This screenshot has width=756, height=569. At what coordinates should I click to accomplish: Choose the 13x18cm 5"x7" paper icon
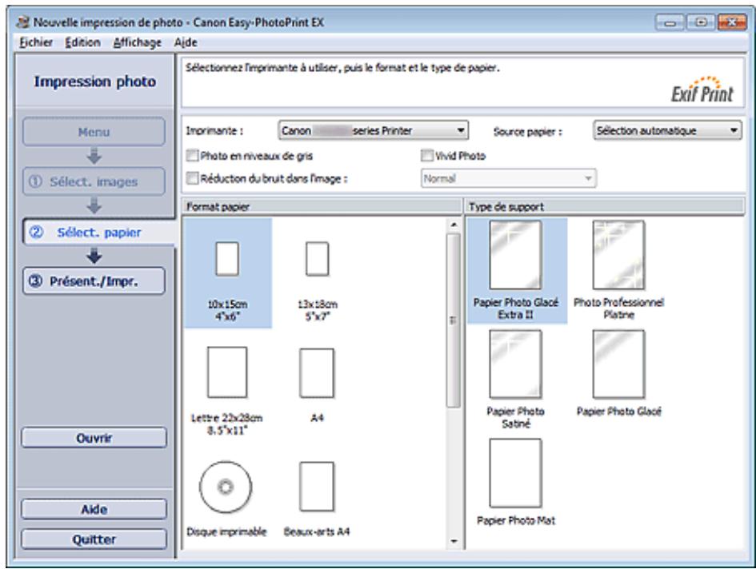(318, 259)
